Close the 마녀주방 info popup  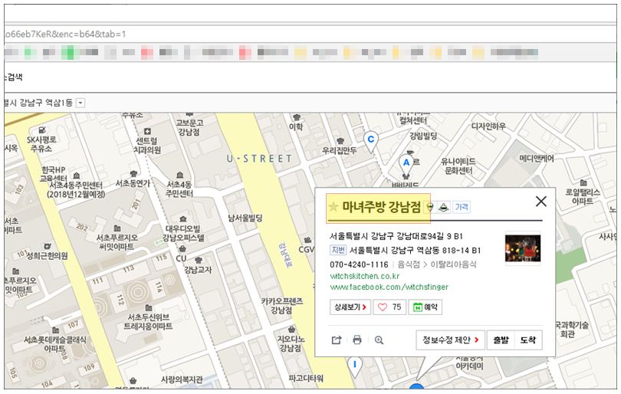541,201
